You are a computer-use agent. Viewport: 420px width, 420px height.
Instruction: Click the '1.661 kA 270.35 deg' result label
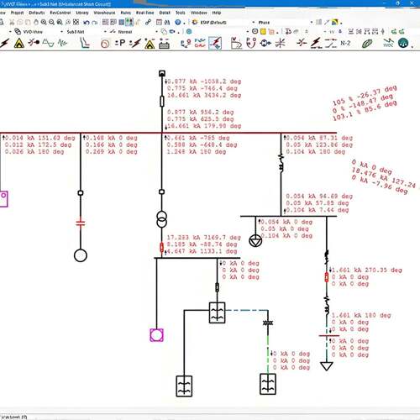click(x=367, y=270)
